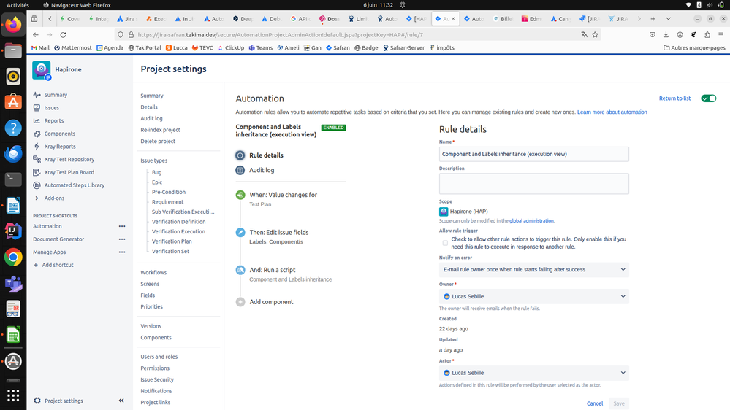This screenshot has width=730, height=410.
Task: Click the plus icon for Add component
Action: click(240, 302)
